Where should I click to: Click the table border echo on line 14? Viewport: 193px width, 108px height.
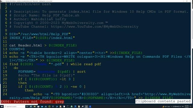76,53
